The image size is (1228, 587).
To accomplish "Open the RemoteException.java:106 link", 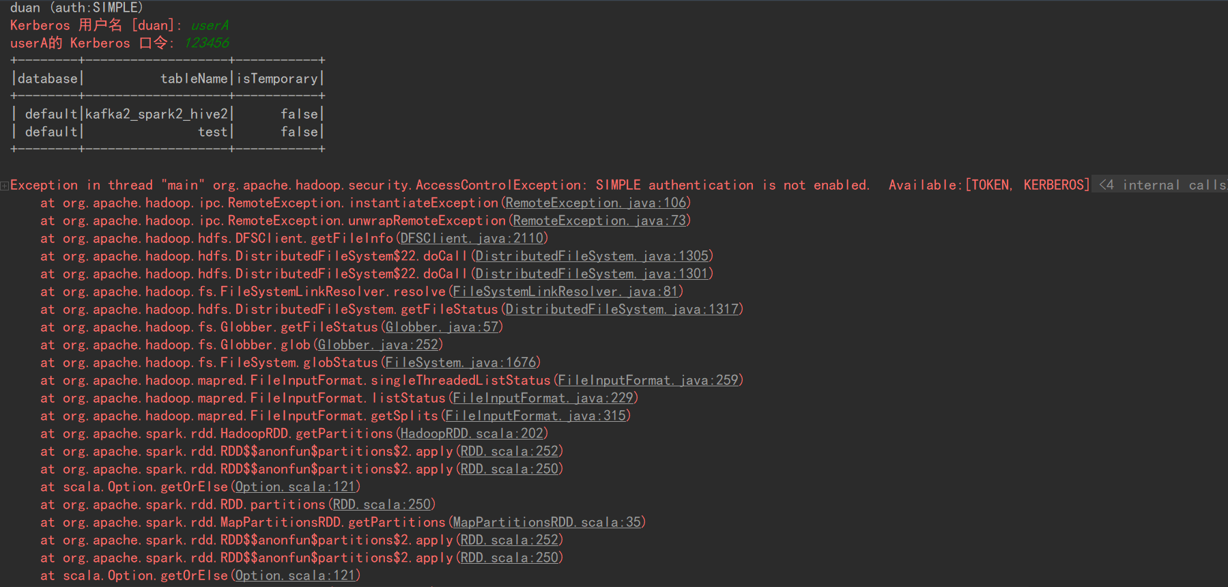I will click(x=596, y=203).
